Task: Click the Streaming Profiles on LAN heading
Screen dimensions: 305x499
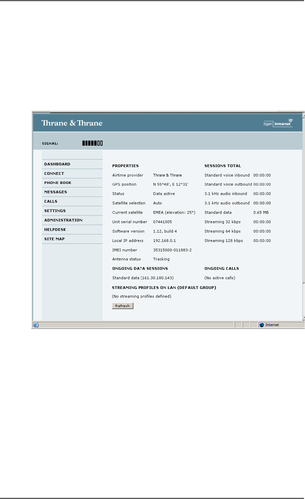Action: (x=164, y=288)
